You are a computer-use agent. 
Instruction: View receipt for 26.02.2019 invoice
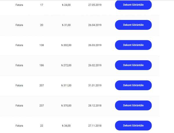133,65
